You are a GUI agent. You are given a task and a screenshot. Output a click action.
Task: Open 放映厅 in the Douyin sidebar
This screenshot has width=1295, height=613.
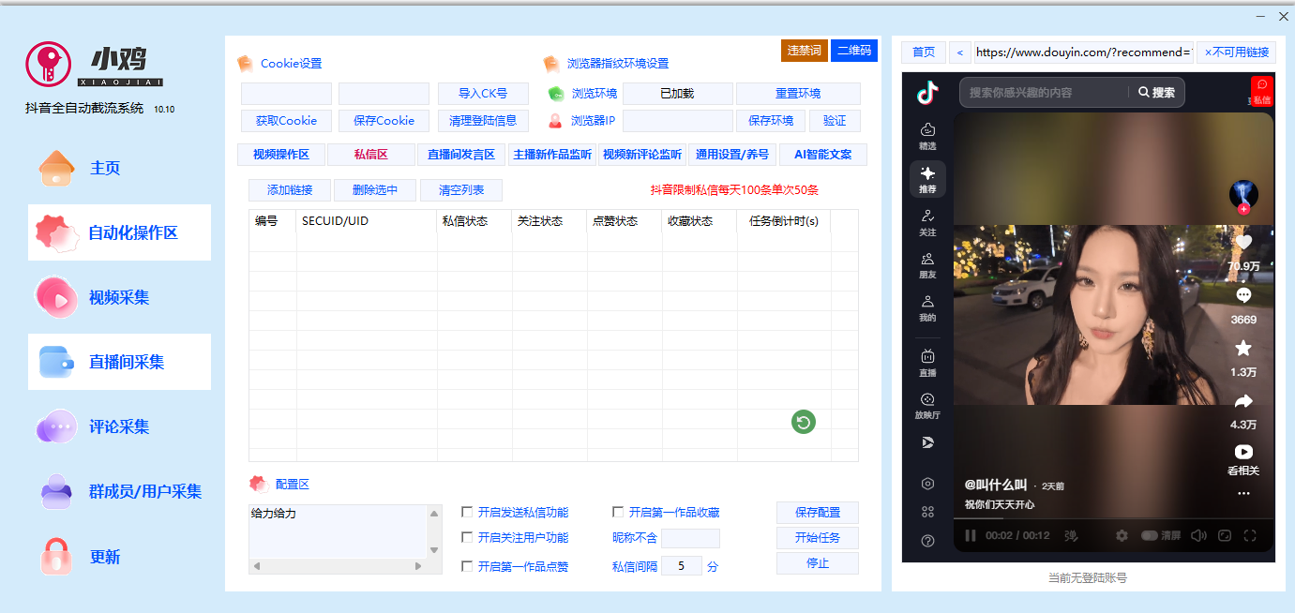[926, 404]
